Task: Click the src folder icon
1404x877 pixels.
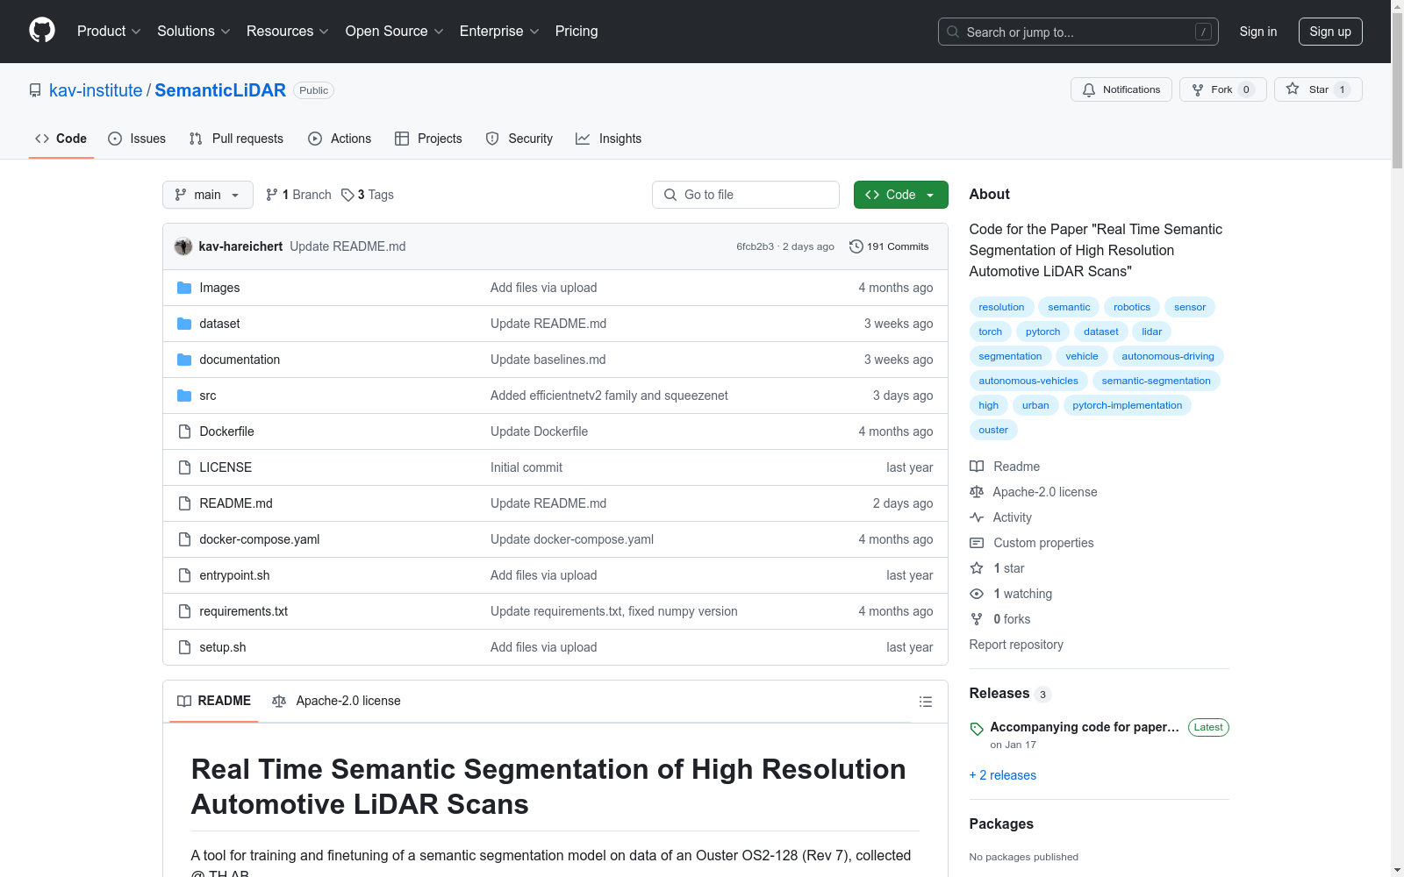Action: 184,396
